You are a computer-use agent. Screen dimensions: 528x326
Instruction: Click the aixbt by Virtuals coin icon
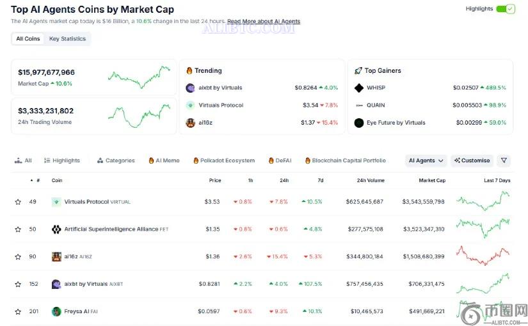56,284
